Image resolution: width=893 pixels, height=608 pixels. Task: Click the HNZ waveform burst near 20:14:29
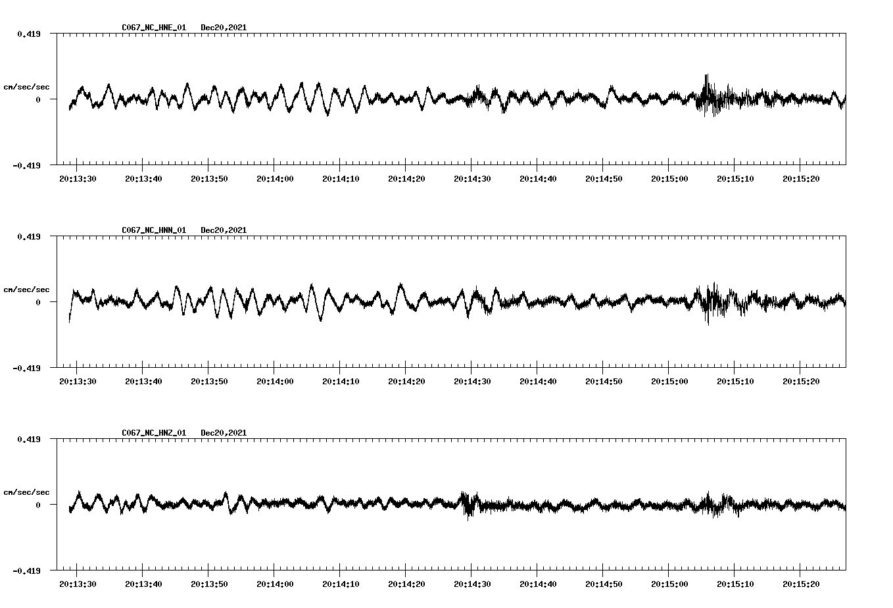coord(468,505)
